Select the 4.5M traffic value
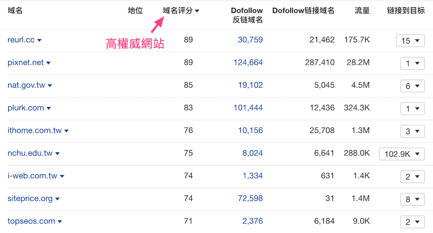Image resolution: width=433 pixels, height=233 pixels. pyautogui.click(x=360, y=85)
